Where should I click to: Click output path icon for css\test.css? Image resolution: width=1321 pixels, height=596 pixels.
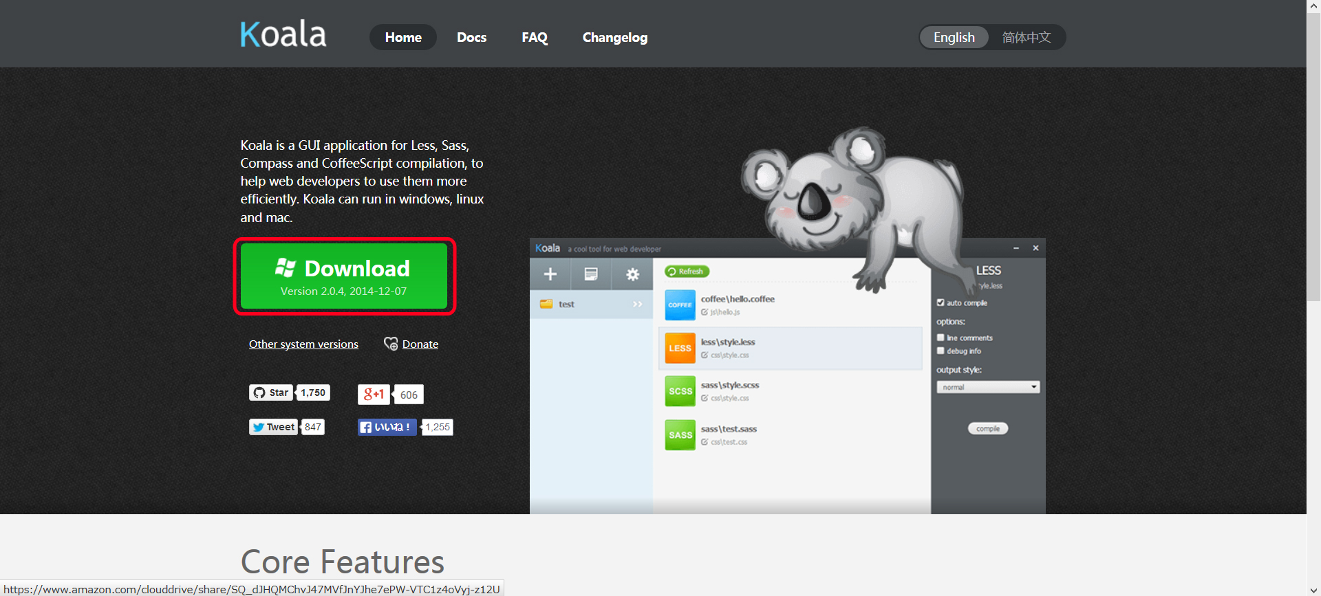pyautogui.click(x=705, y=442)
